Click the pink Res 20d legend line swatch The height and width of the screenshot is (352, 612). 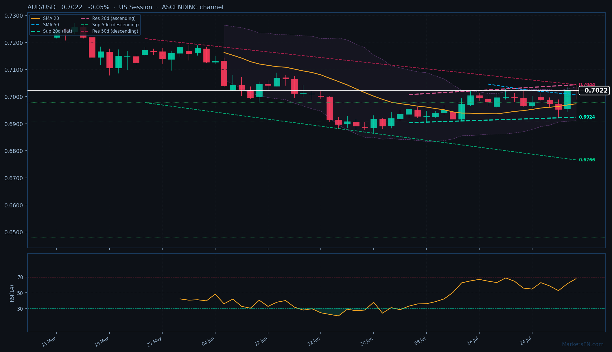[x=85, y=19]
